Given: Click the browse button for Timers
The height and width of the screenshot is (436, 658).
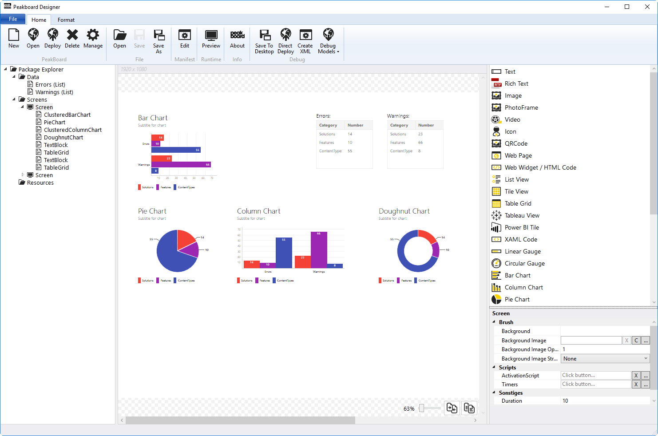Looking at the screenshot, I should [x=646, y=384].
